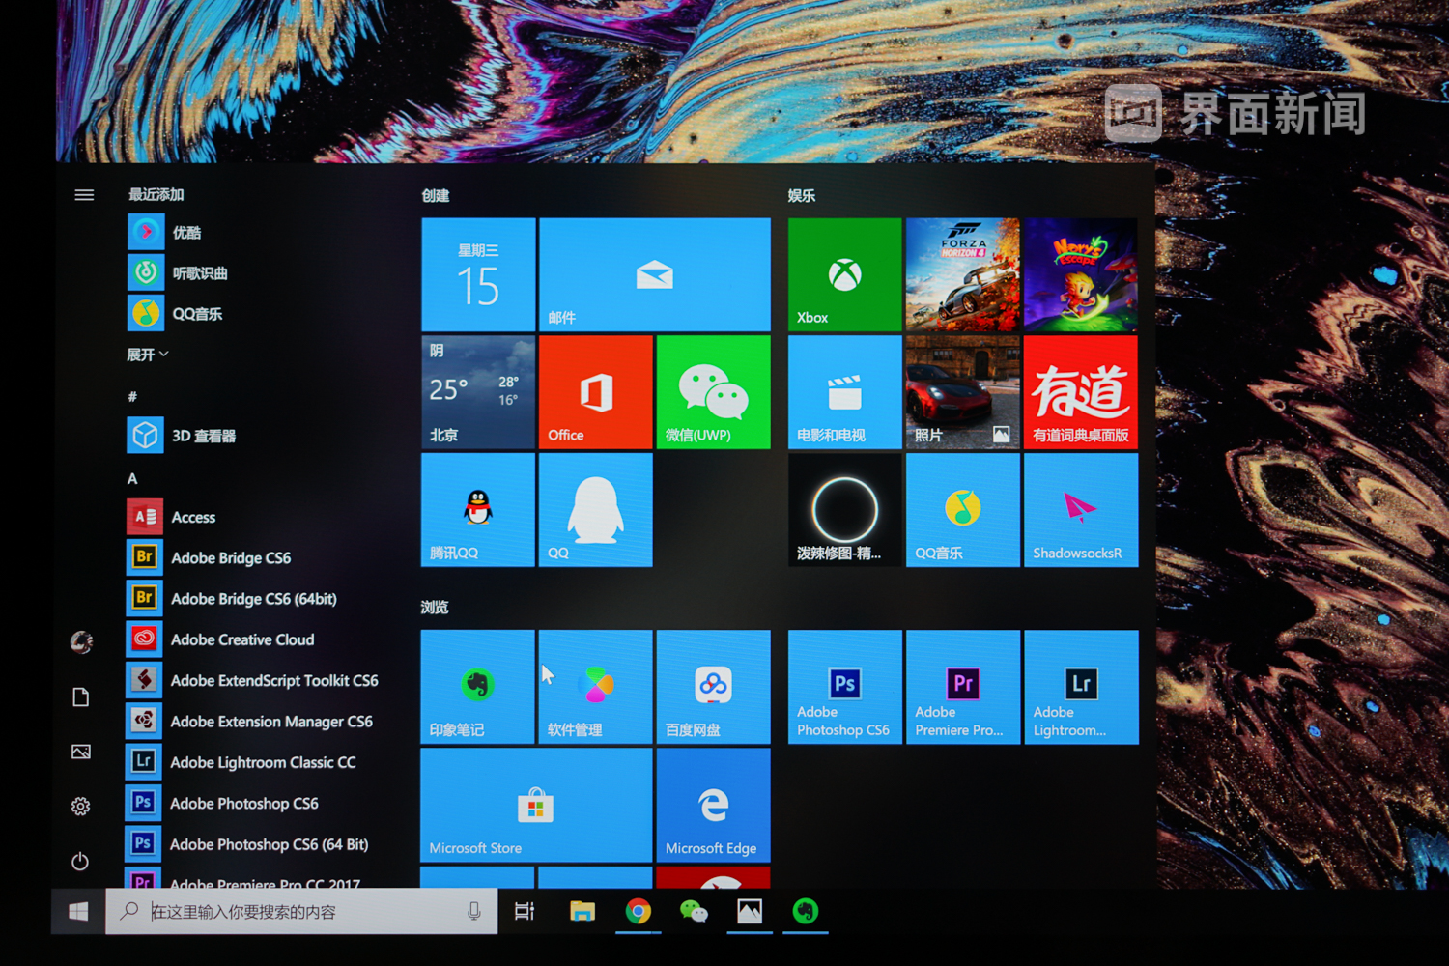
Task: Open the 微信(UWP) tile
Action: (714, 392)
